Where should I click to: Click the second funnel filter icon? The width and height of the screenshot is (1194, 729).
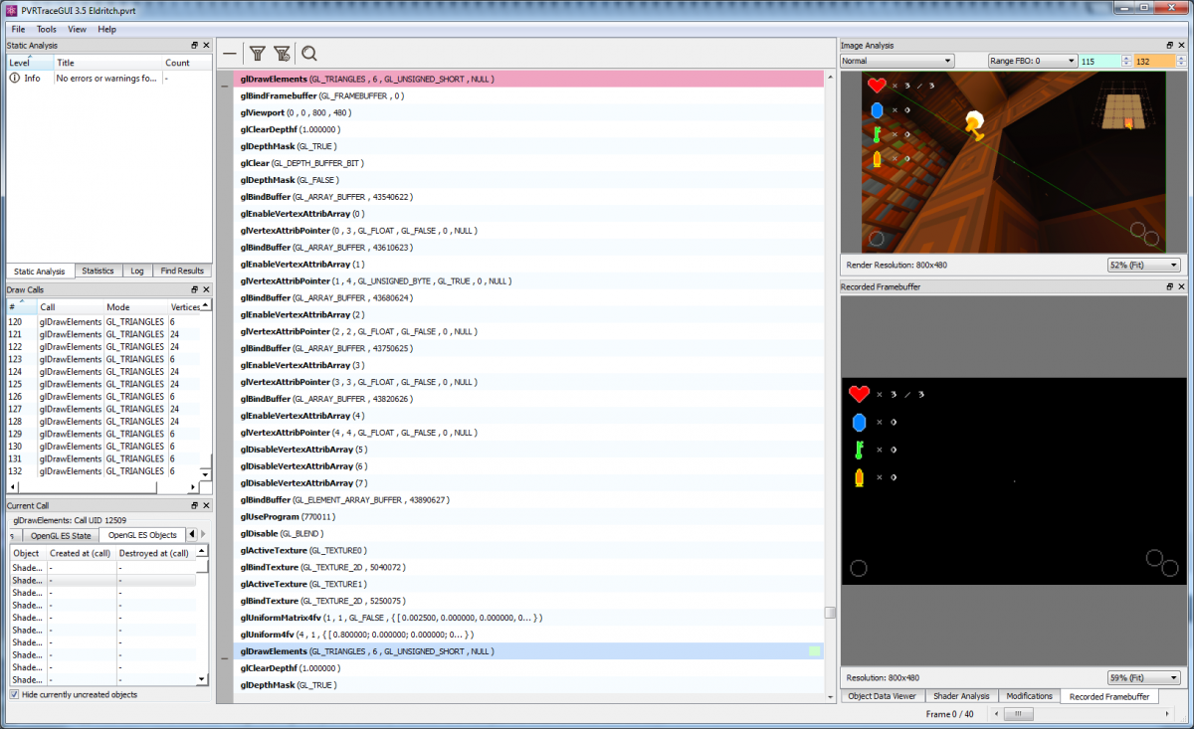[x=283, y=54]
